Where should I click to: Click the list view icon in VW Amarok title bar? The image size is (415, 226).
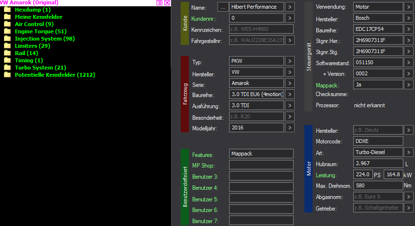click(159, 2)
